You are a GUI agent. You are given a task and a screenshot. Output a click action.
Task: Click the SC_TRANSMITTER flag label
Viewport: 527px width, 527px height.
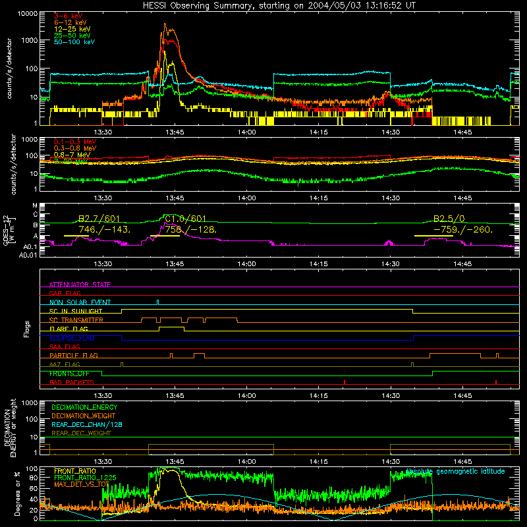[x=76, y=320]
